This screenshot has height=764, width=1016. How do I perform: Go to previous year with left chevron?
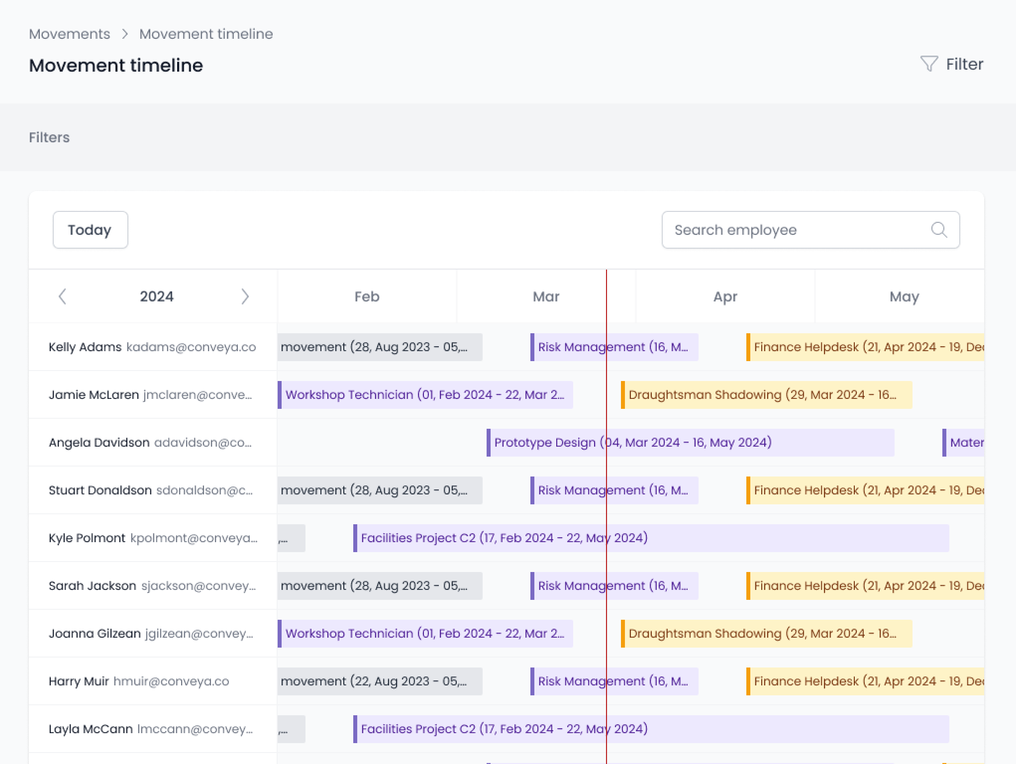(x=62, y=296)
